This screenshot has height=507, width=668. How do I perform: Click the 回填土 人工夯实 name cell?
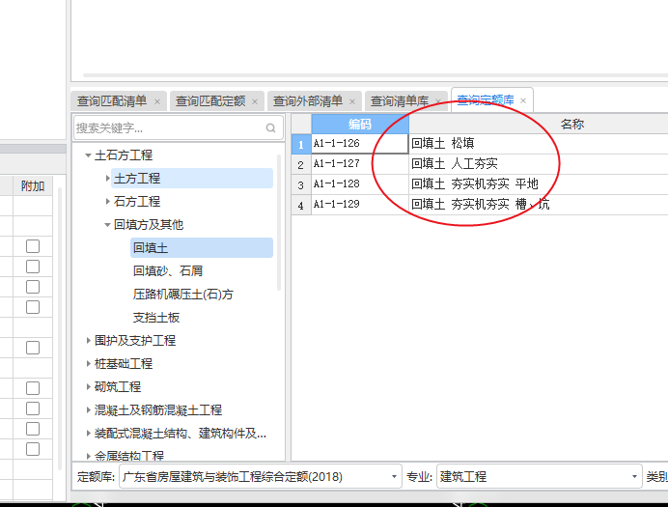539,163
